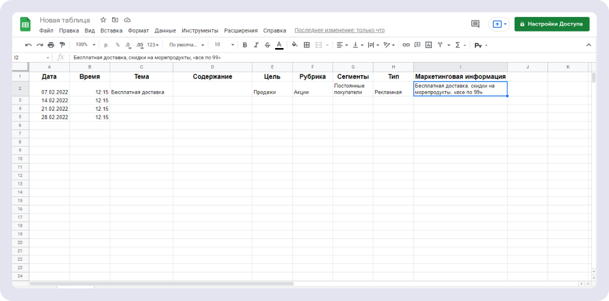Open the Данные menu
This screenshot has height=301, width=609.
pyautogui.click(x=166, y=30)
